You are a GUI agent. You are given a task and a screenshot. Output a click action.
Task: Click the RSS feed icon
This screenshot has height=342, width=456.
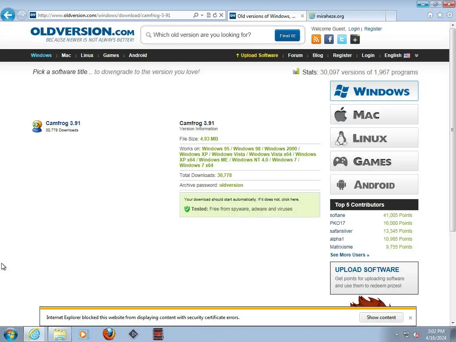coord(316,39)
